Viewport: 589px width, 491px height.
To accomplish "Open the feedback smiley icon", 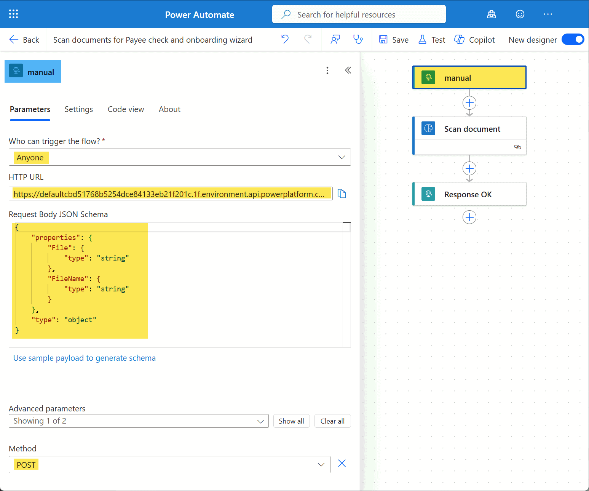I will (x=520, y=14).
